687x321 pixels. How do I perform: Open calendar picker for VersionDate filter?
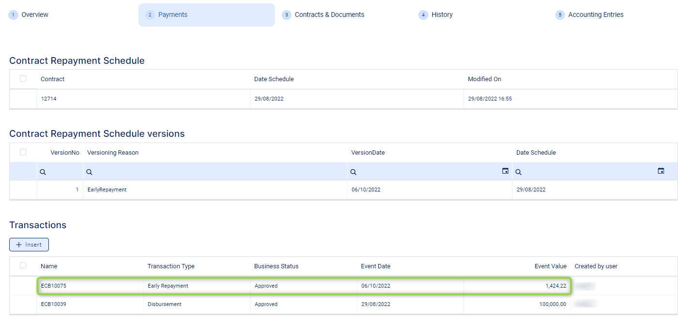pyautogui.click(x=505, y=171)
